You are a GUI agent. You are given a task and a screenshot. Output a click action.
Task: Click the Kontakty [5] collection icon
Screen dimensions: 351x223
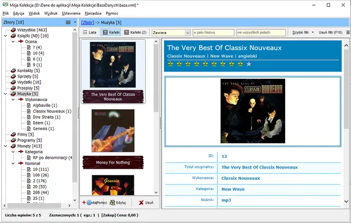click(13, 71)
